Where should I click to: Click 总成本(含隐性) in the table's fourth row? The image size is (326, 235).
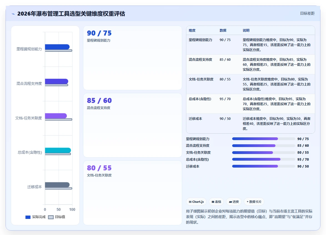click(200, 99)
